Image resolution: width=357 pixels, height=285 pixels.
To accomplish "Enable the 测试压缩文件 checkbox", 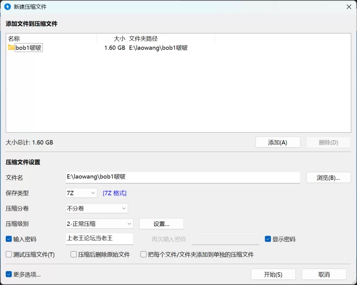I will (x=8, y=254).
